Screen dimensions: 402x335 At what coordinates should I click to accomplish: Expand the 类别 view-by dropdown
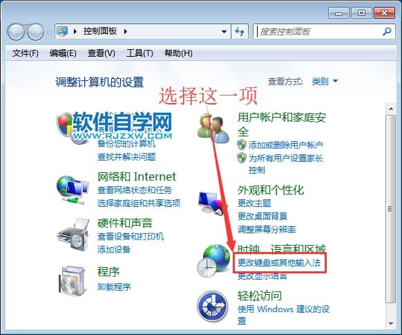click(325, 82)
